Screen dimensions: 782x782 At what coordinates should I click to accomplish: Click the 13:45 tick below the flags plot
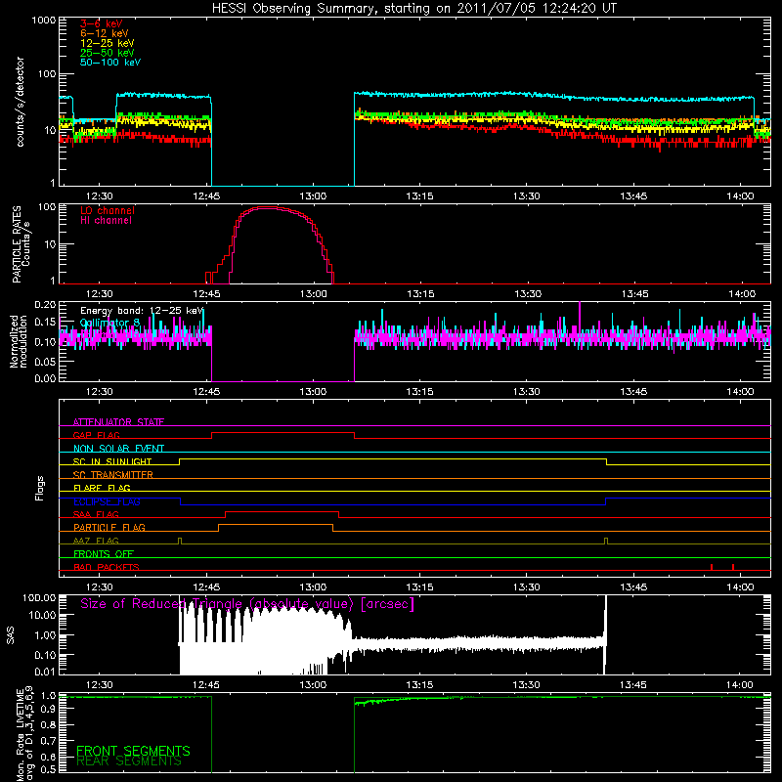(x=633, y=587)
